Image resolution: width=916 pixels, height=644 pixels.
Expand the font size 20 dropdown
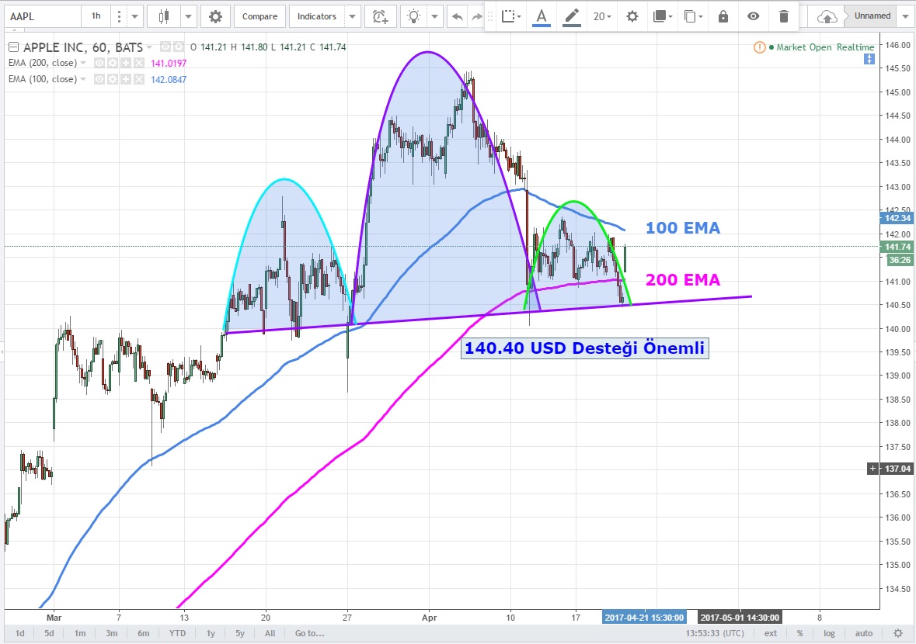coord(602,16)
